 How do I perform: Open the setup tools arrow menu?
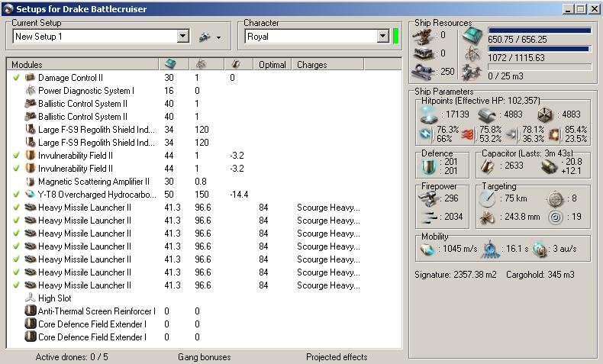[219, 37]
